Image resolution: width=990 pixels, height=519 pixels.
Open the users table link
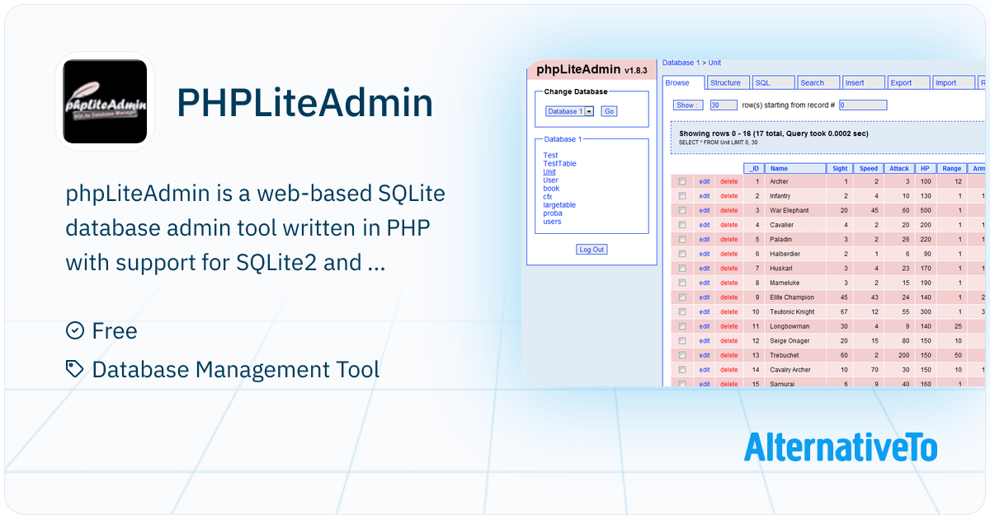tap(552, 222)
